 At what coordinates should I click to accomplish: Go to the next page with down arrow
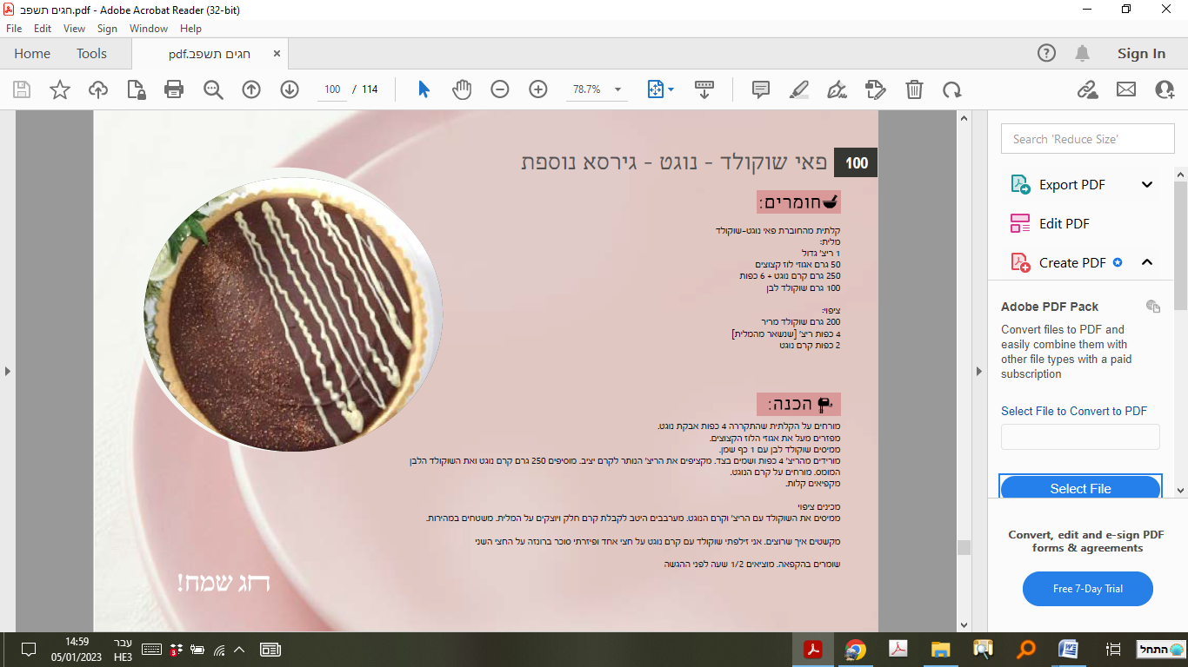290,89
